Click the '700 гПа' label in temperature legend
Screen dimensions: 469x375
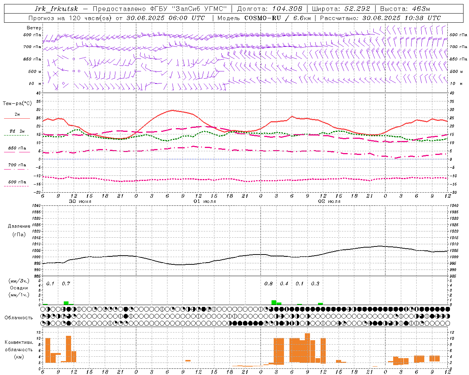(17, 165)
